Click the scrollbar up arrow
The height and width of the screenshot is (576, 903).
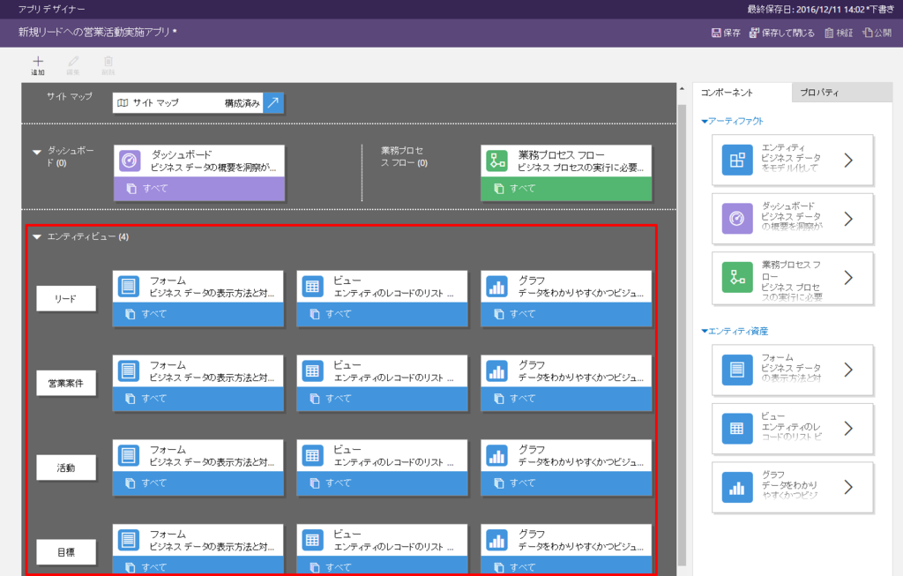pos(682,89)
